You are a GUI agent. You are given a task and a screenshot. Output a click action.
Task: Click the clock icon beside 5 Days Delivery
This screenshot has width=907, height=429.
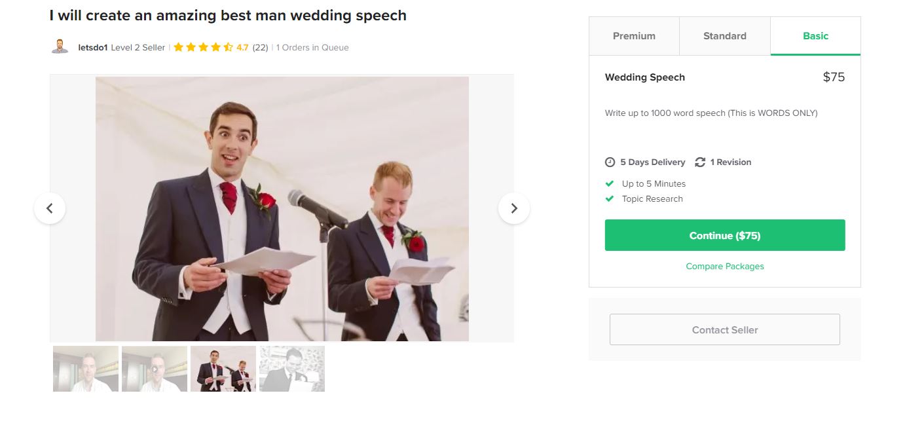click(x=610, y=162)
